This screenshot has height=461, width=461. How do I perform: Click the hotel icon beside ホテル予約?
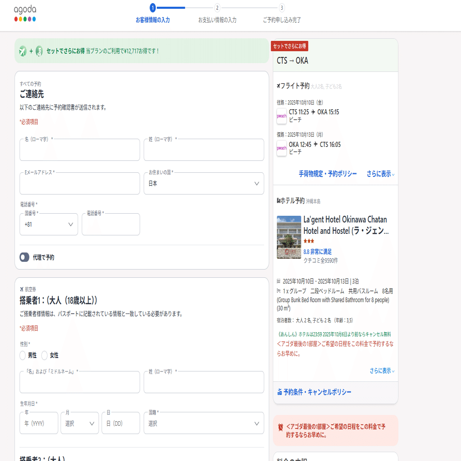tap(278, 199)
